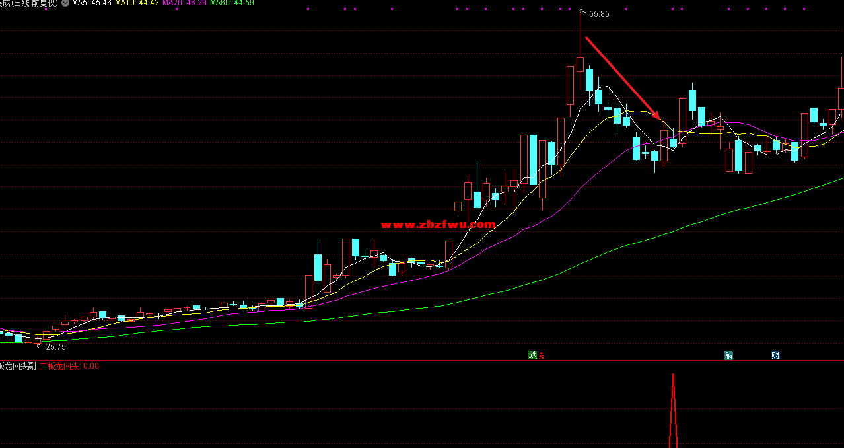Click the 55.85 high price label
The width and height of the screenshot is (844, 448).
599,14
